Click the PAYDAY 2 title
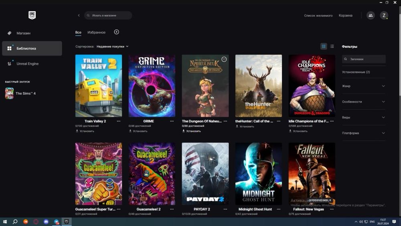Screen dimensions: 401x226 [202, 210]
